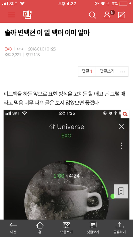Tap 공유하기 share icon
Screen dimensions: 133x237
[120, 228]
